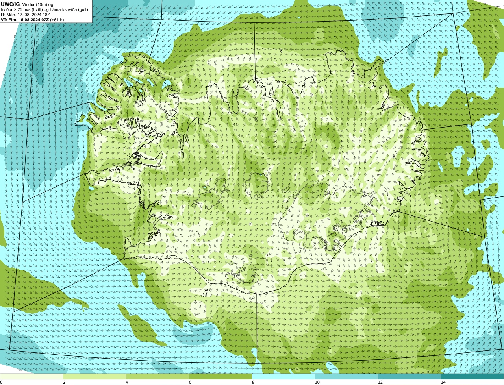
Task: Choose the turquoise legend swatch for 10–12 m/s
Action: click(x=346, y=376)
